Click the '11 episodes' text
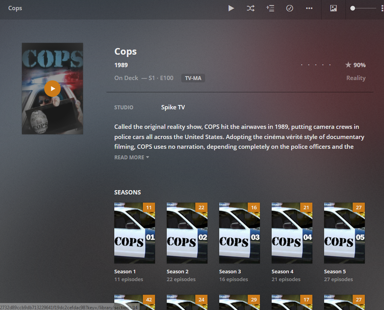Image resolution: width=384 pixels, height=310 pixels. coord(128,279)
